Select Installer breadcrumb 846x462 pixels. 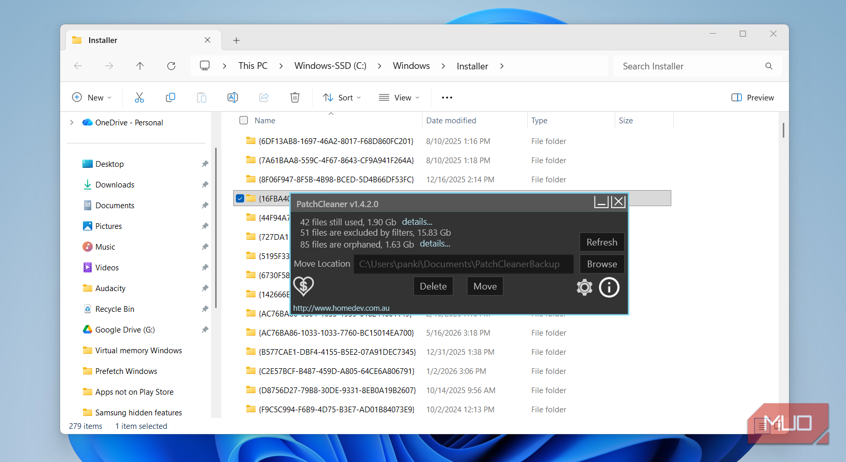click(x=472, y=66)
